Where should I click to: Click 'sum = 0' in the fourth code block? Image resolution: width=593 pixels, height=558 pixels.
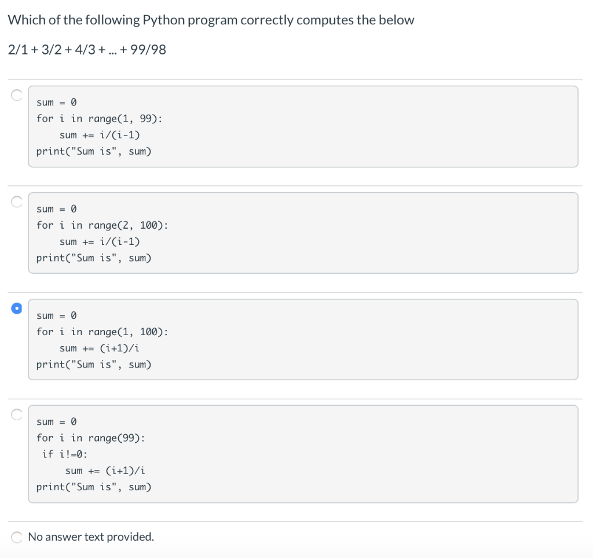(56, 422)
